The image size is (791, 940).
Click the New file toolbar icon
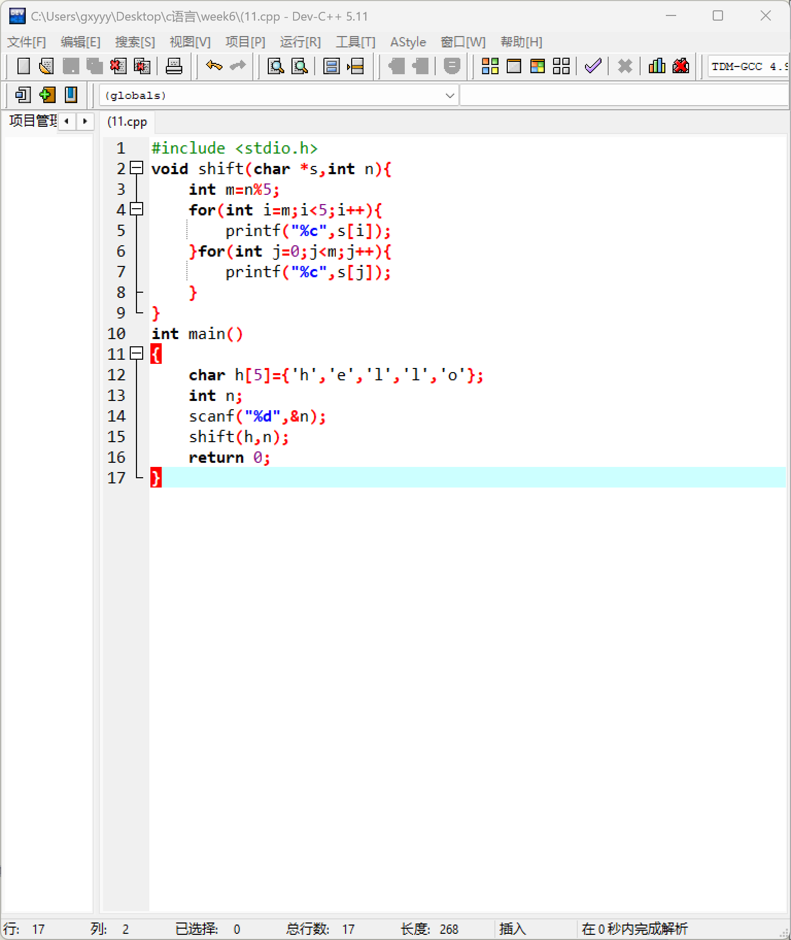(x=24, y=66)
